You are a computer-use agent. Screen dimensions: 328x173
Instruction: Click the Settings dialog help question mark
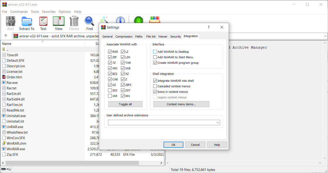pos(209,27)
